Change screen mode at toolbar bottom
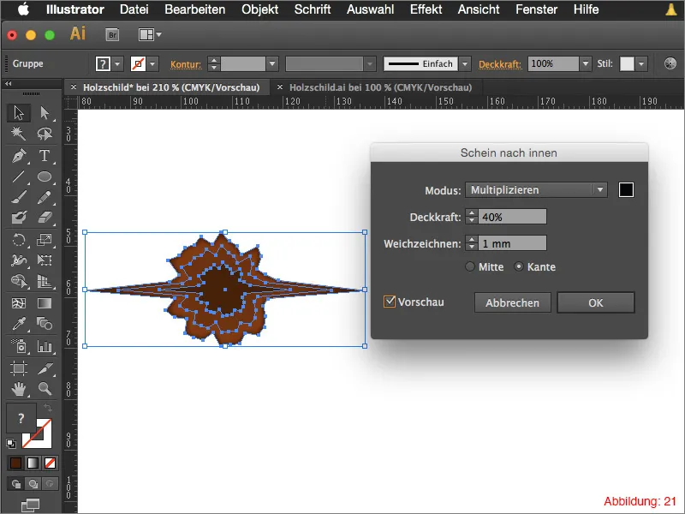Viewport: 685px width, 514px height. (x=31, y=505)
